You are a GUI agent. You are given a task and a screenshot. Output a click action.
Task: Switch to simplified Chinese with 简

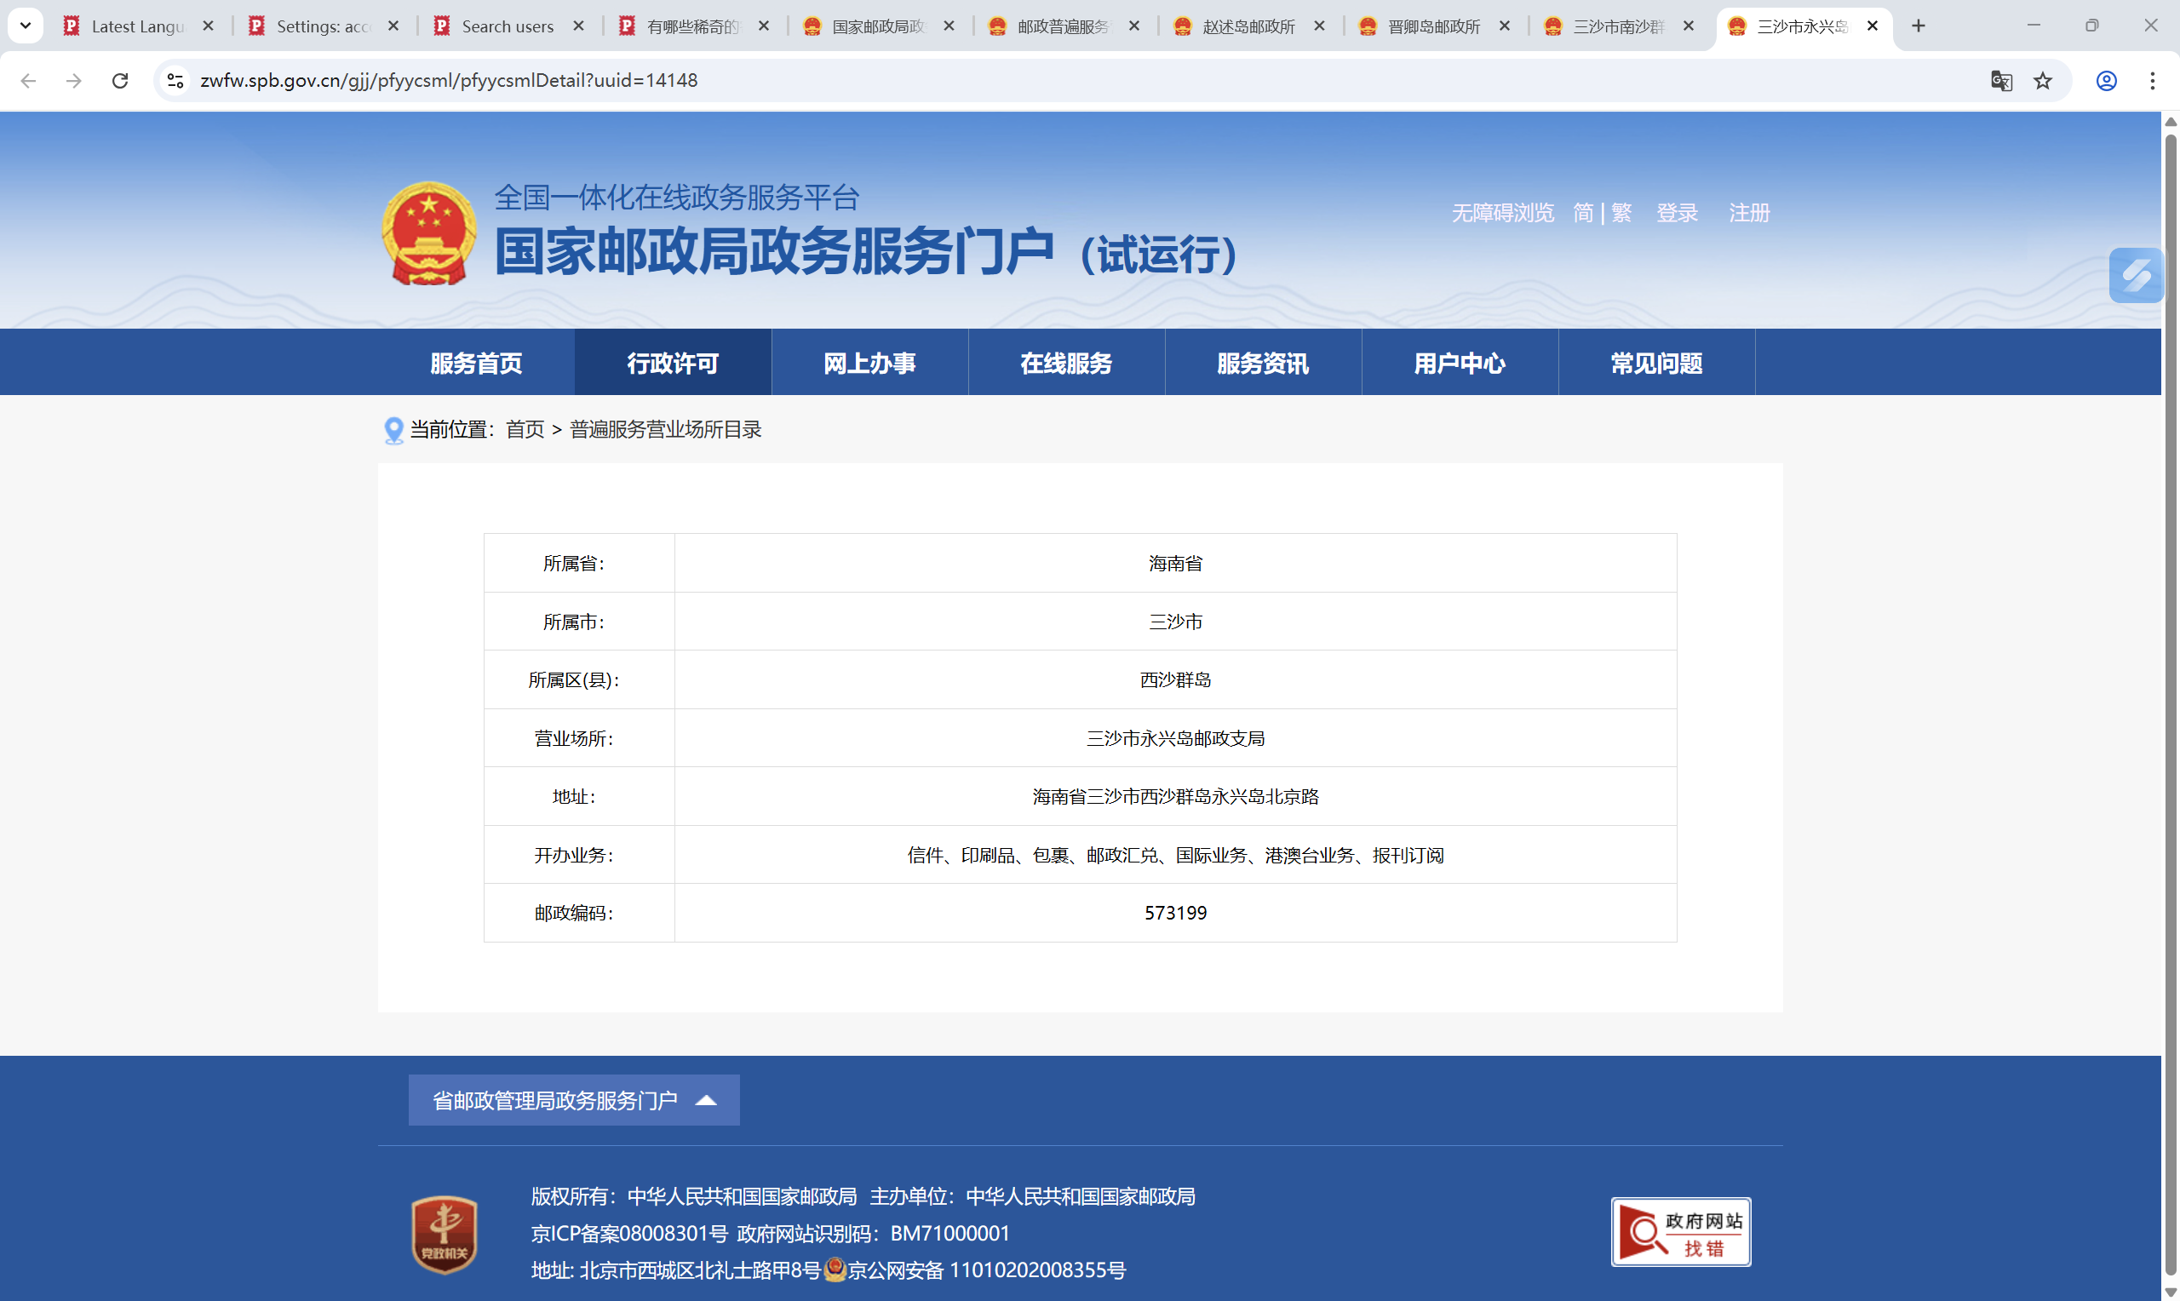tap(1583, 213)
